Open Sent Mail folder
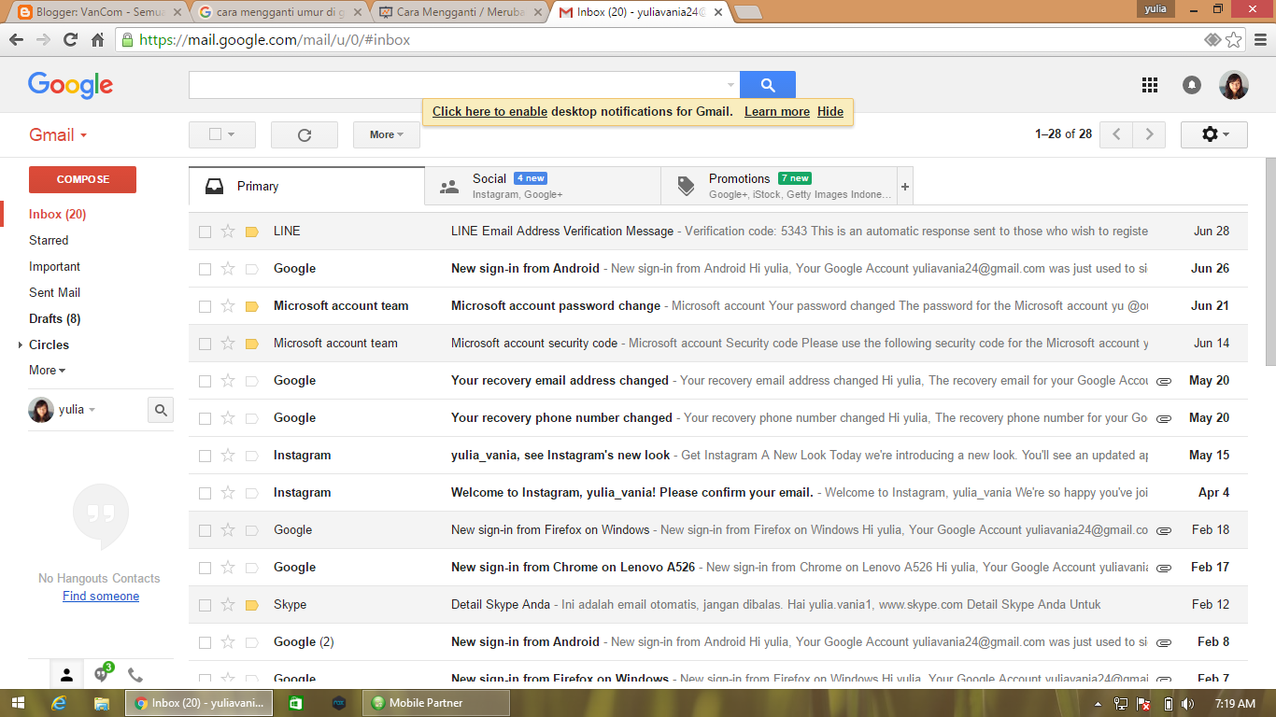Image resolution: width=1276 pixels, height=717 pixels. pyautogui.click(x=54, y=293)
